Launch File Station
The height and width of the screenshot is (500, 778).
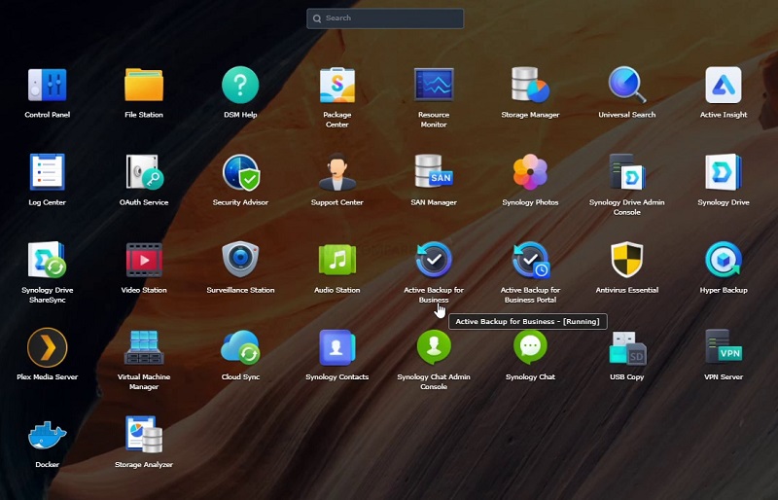pos(144,86)
